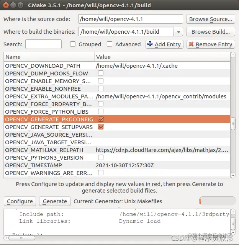
Task: Click the Remove Entry button label
Action: (214, 44)
